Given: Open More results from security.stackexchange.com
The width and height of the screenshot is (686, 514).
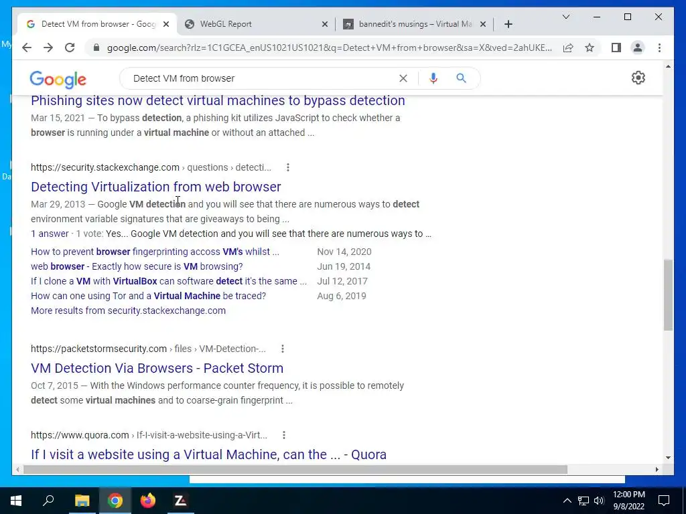Looking at the screenshot, I should point(128,311).
